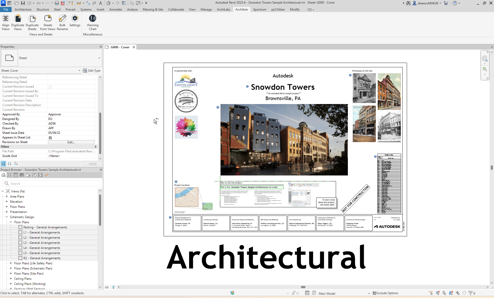Click Edit Type in Properties
The width and height of the screenshot is (494, 298).
(x=92, y=71)
